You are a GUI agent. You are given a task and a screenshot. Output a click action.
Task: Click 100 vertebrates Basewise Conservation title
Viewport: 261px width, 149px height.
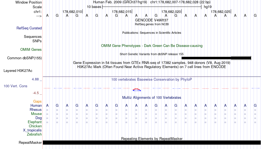[x=152, y=80]
